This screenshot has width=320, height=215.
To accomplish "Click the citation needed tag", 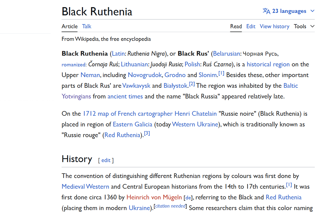I will (170, 206).
